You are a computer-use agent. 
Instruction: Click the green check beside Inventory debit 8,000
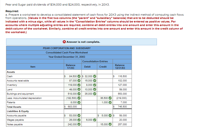(95, 85)
